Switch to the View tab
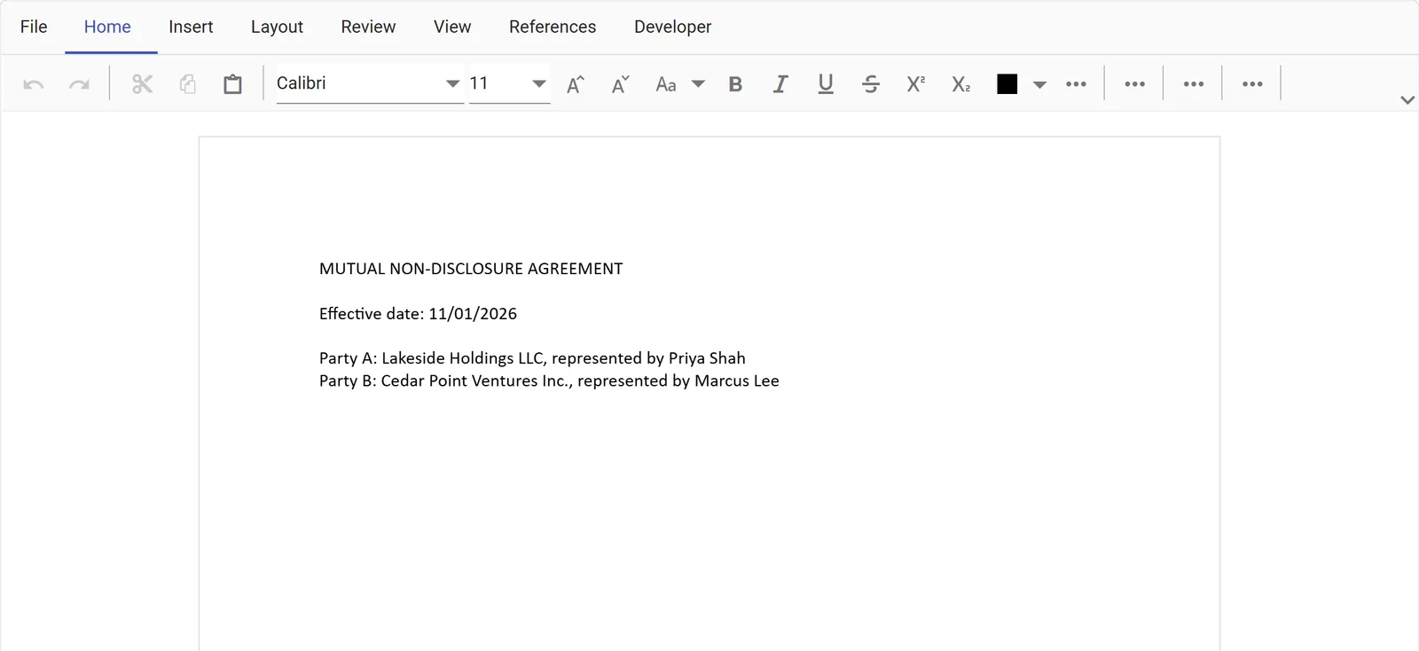 point(452,27)
